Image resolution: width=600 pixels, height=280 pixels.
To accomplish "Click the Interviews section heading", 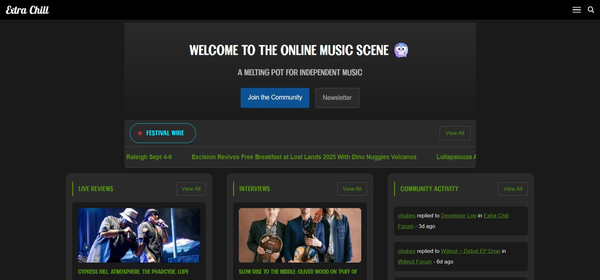I will [254, 189].
